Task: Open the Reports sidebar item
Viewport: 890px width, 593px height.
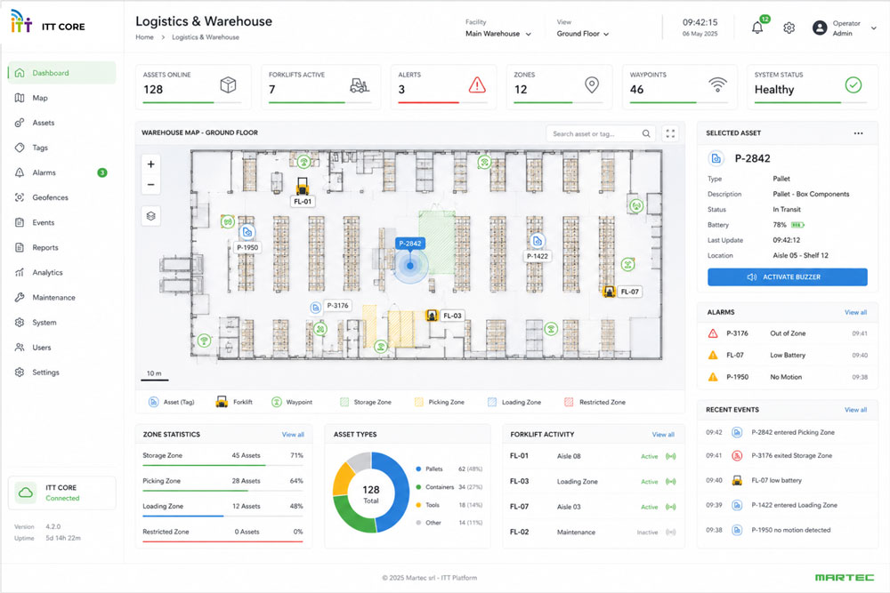Action: 62,247
